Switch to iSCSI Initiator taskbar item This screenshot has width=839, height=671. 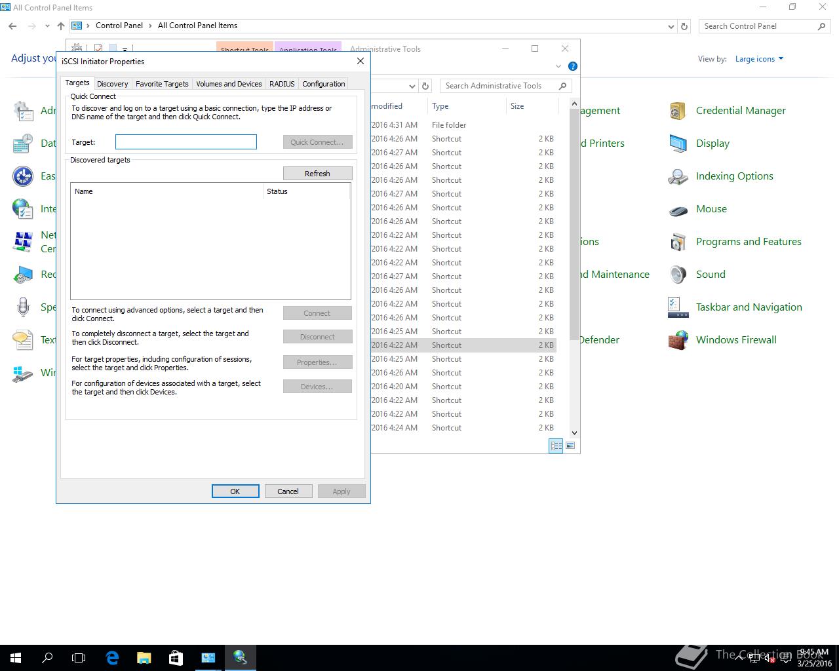coord(240,657)
